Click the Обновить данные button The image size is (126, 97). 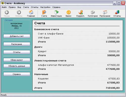[x=17, y=66]
